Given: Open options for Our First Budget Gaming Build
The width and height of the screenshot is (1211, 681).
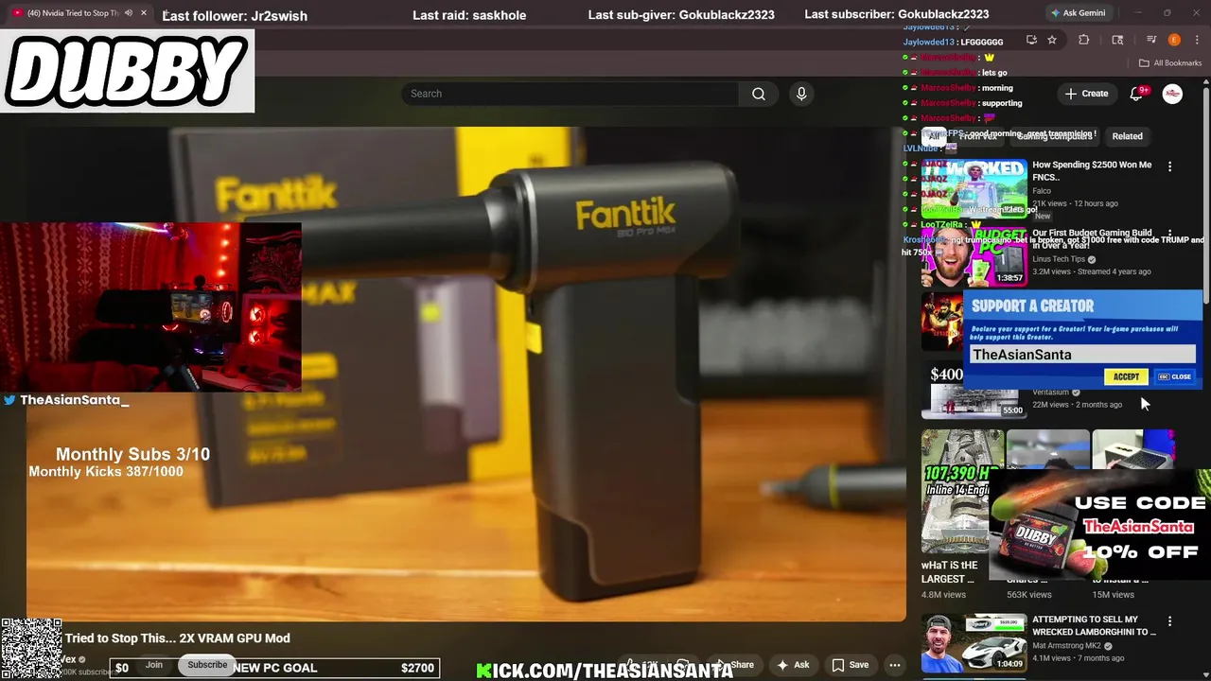Looking at the screenshot, I should point(1169,234).
